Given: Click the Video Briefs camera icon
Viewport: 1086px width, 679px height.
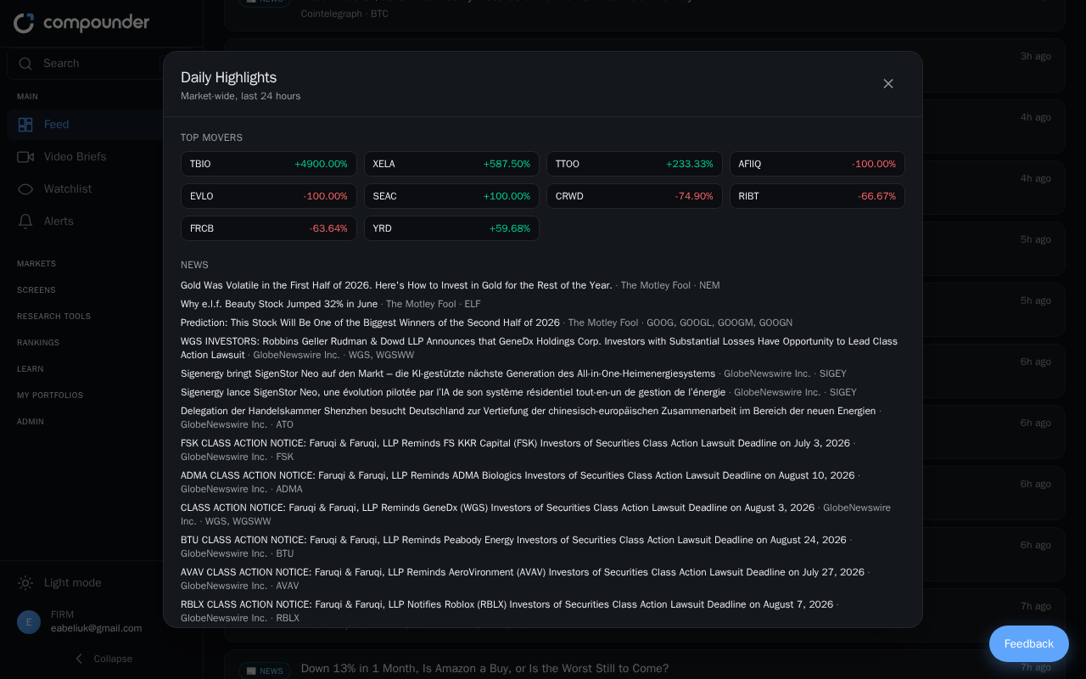Looking at the screenshot, I should pyautogui.click(x=25, y=157).
